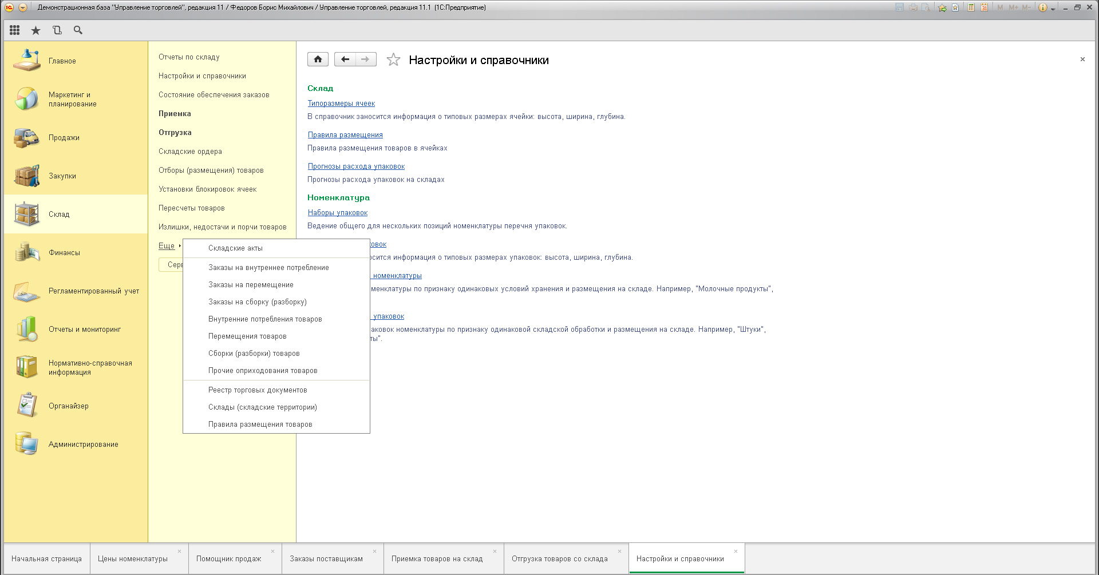The width and height of the screenshot is (1099, 575).
Task: Go to the home page button
Action: 318,59
